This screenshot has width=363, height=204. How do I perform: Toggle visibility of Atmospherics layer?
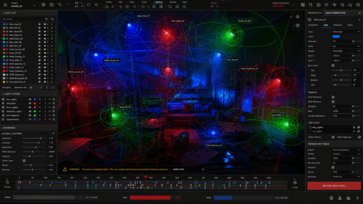click(x=30, y=115)
